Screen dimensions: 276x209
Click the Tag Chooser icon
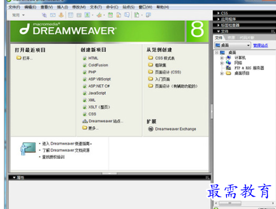(148, 15)
